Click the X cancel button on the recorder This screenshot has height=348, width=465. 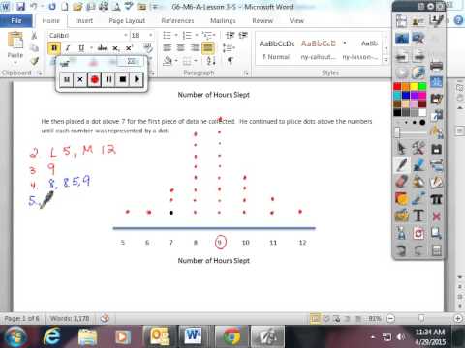coord(80,79)
